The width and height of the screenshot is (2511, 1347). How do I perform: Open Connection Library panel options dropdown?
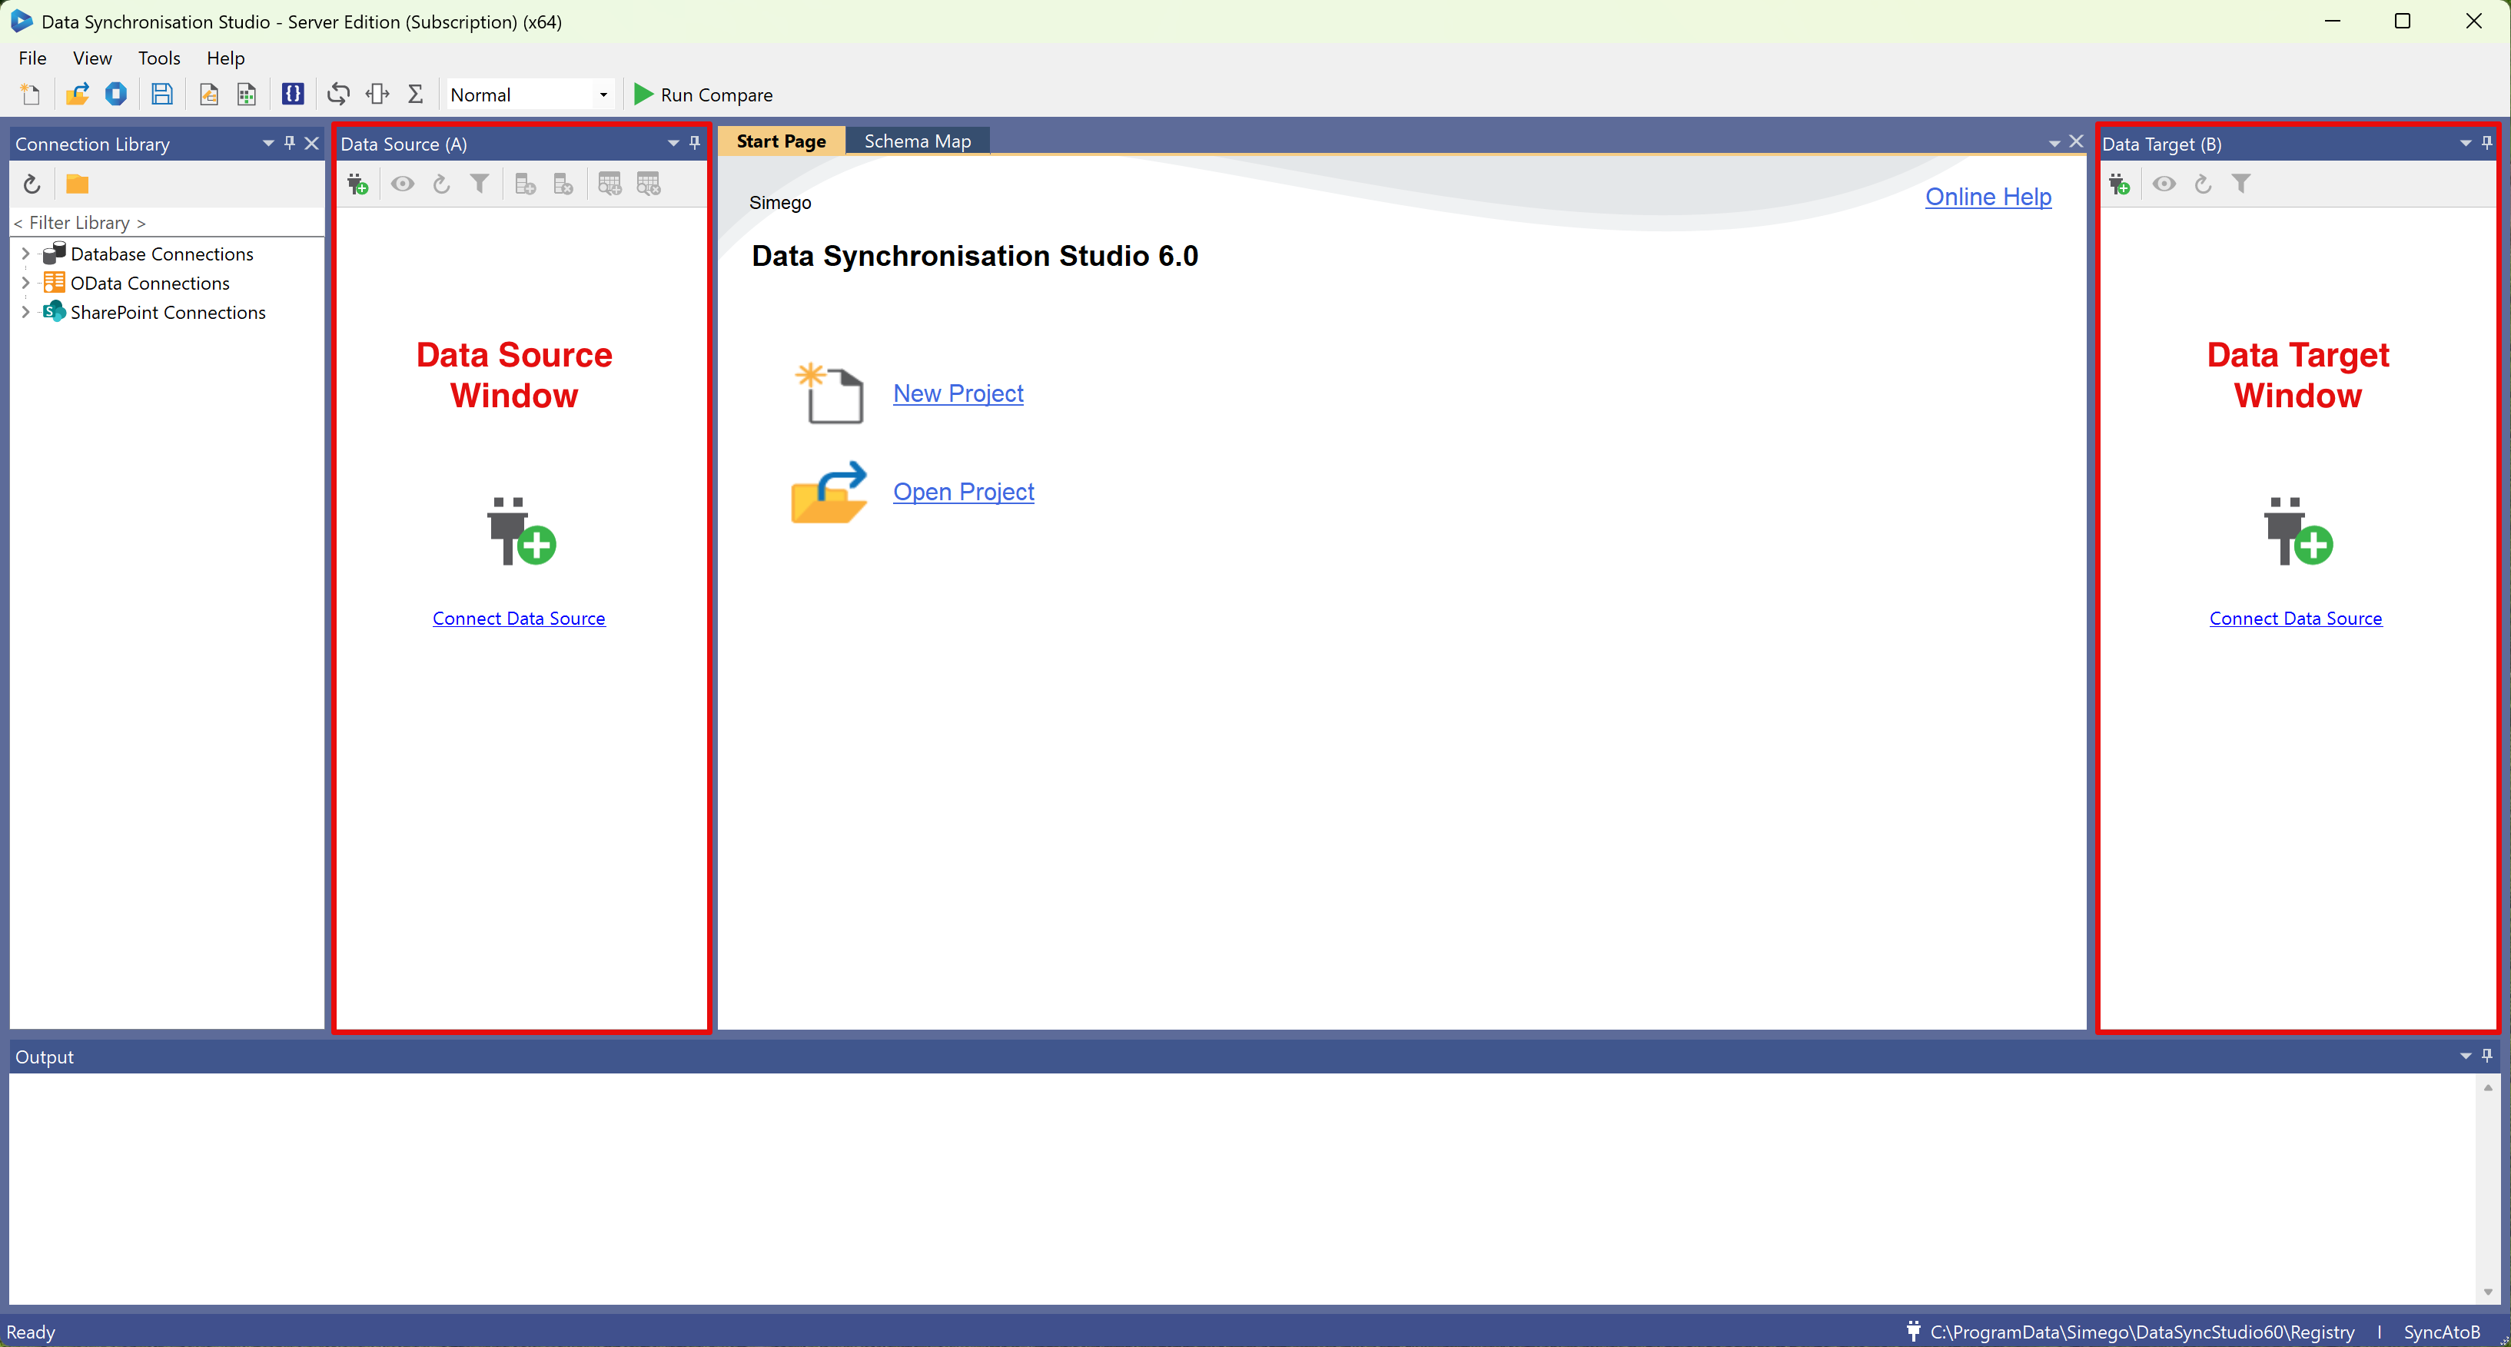268,143
